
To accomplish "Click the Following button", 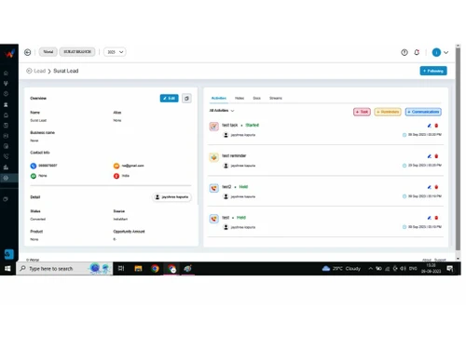I will pos(433,71).
